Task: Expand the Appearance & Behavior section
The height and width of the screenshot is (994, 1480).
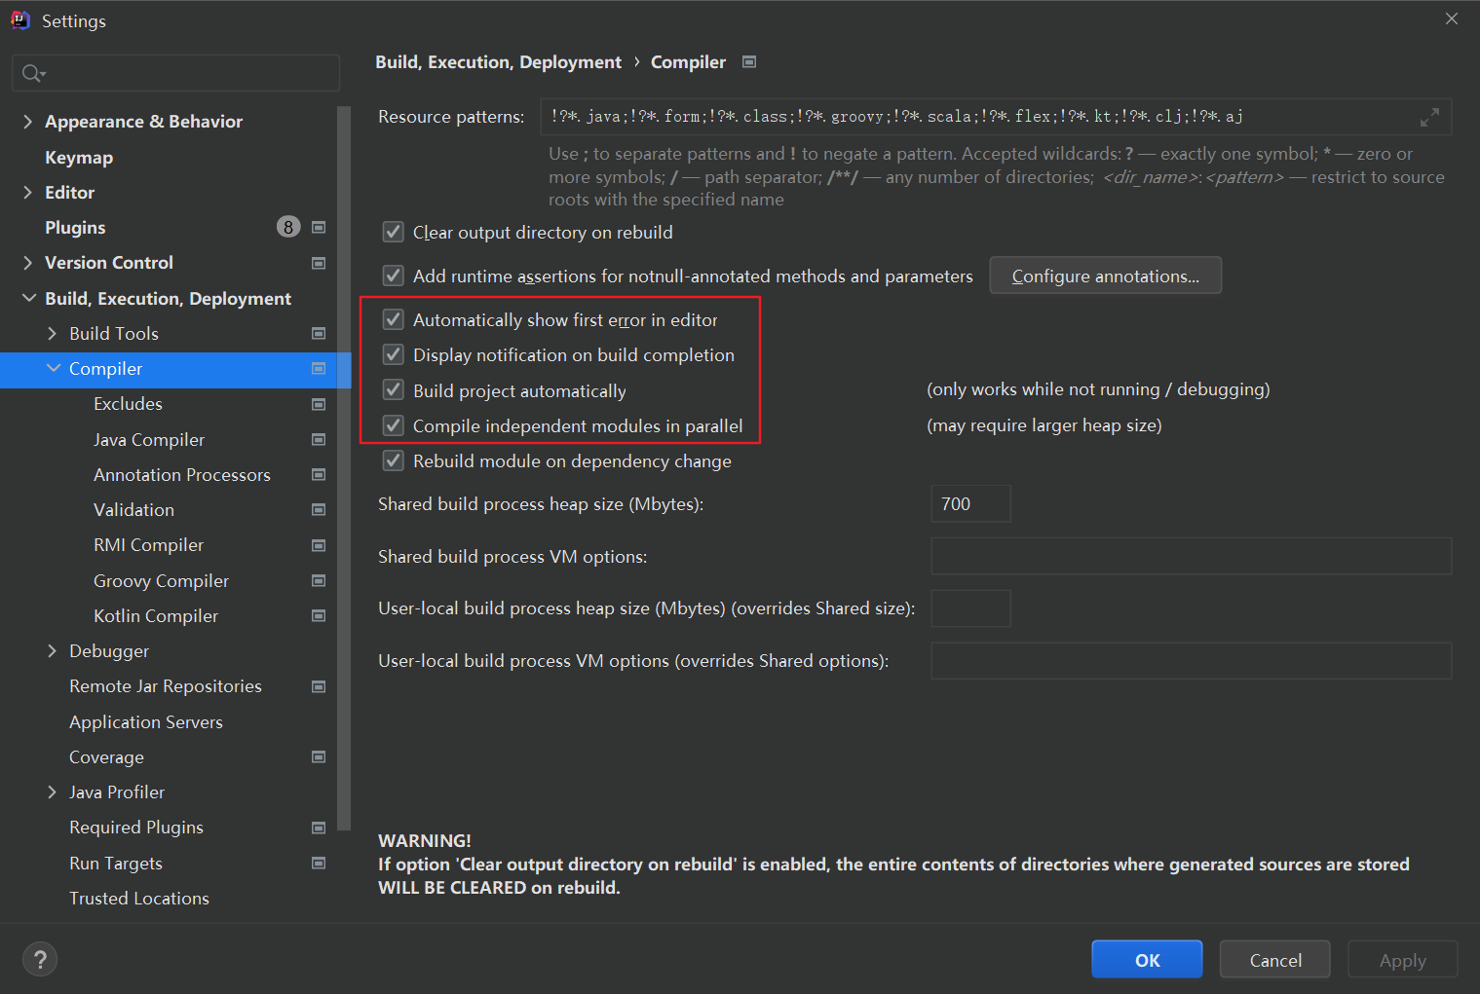Action: 27,122
